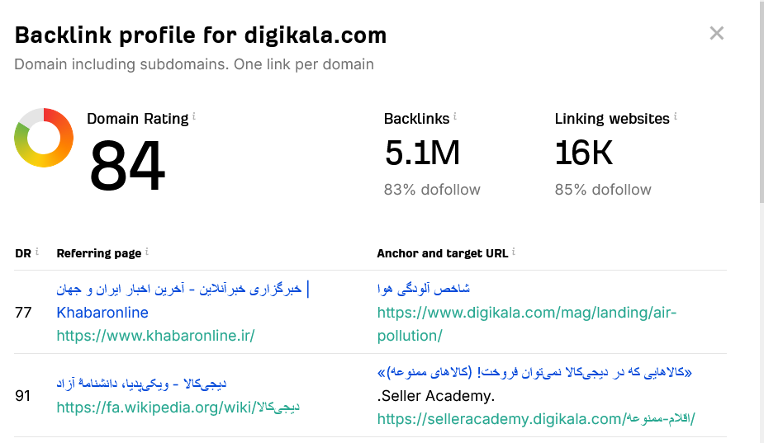Click info icon beside Linking websites

click(x=676, y=118)
